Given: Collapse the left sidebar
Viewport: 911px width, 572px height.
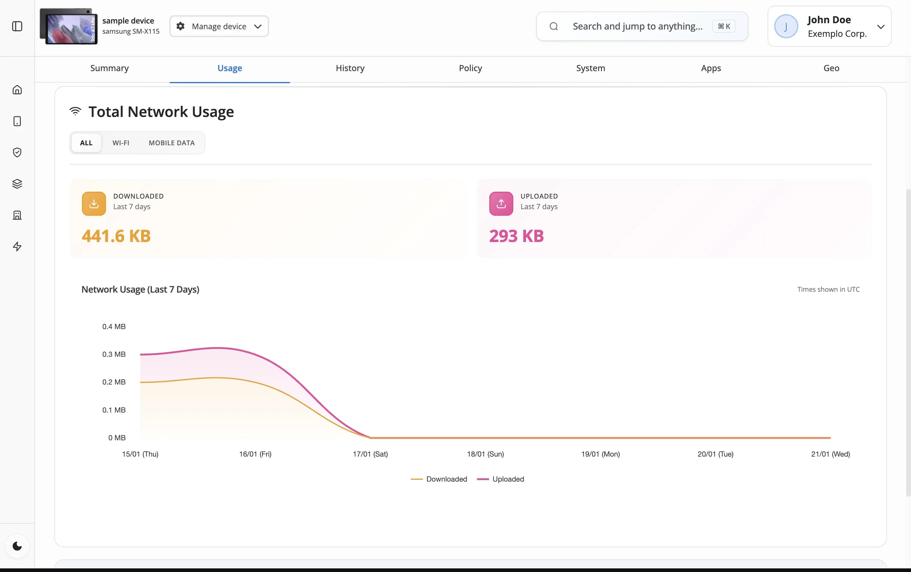Looking at the screenshot, I should coord(17,26).
